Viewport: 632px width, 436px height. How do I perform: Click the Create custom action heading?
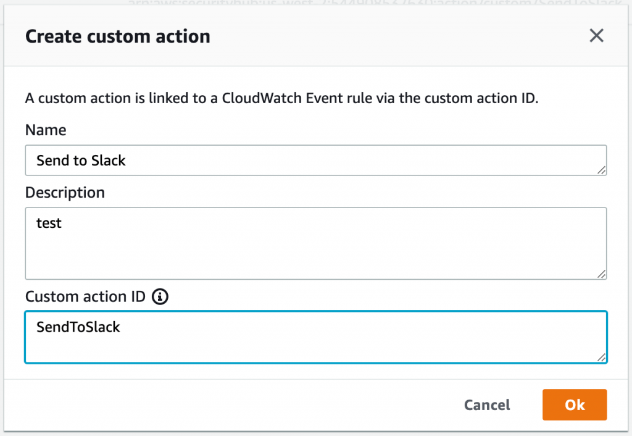click(x=118, y=36)
